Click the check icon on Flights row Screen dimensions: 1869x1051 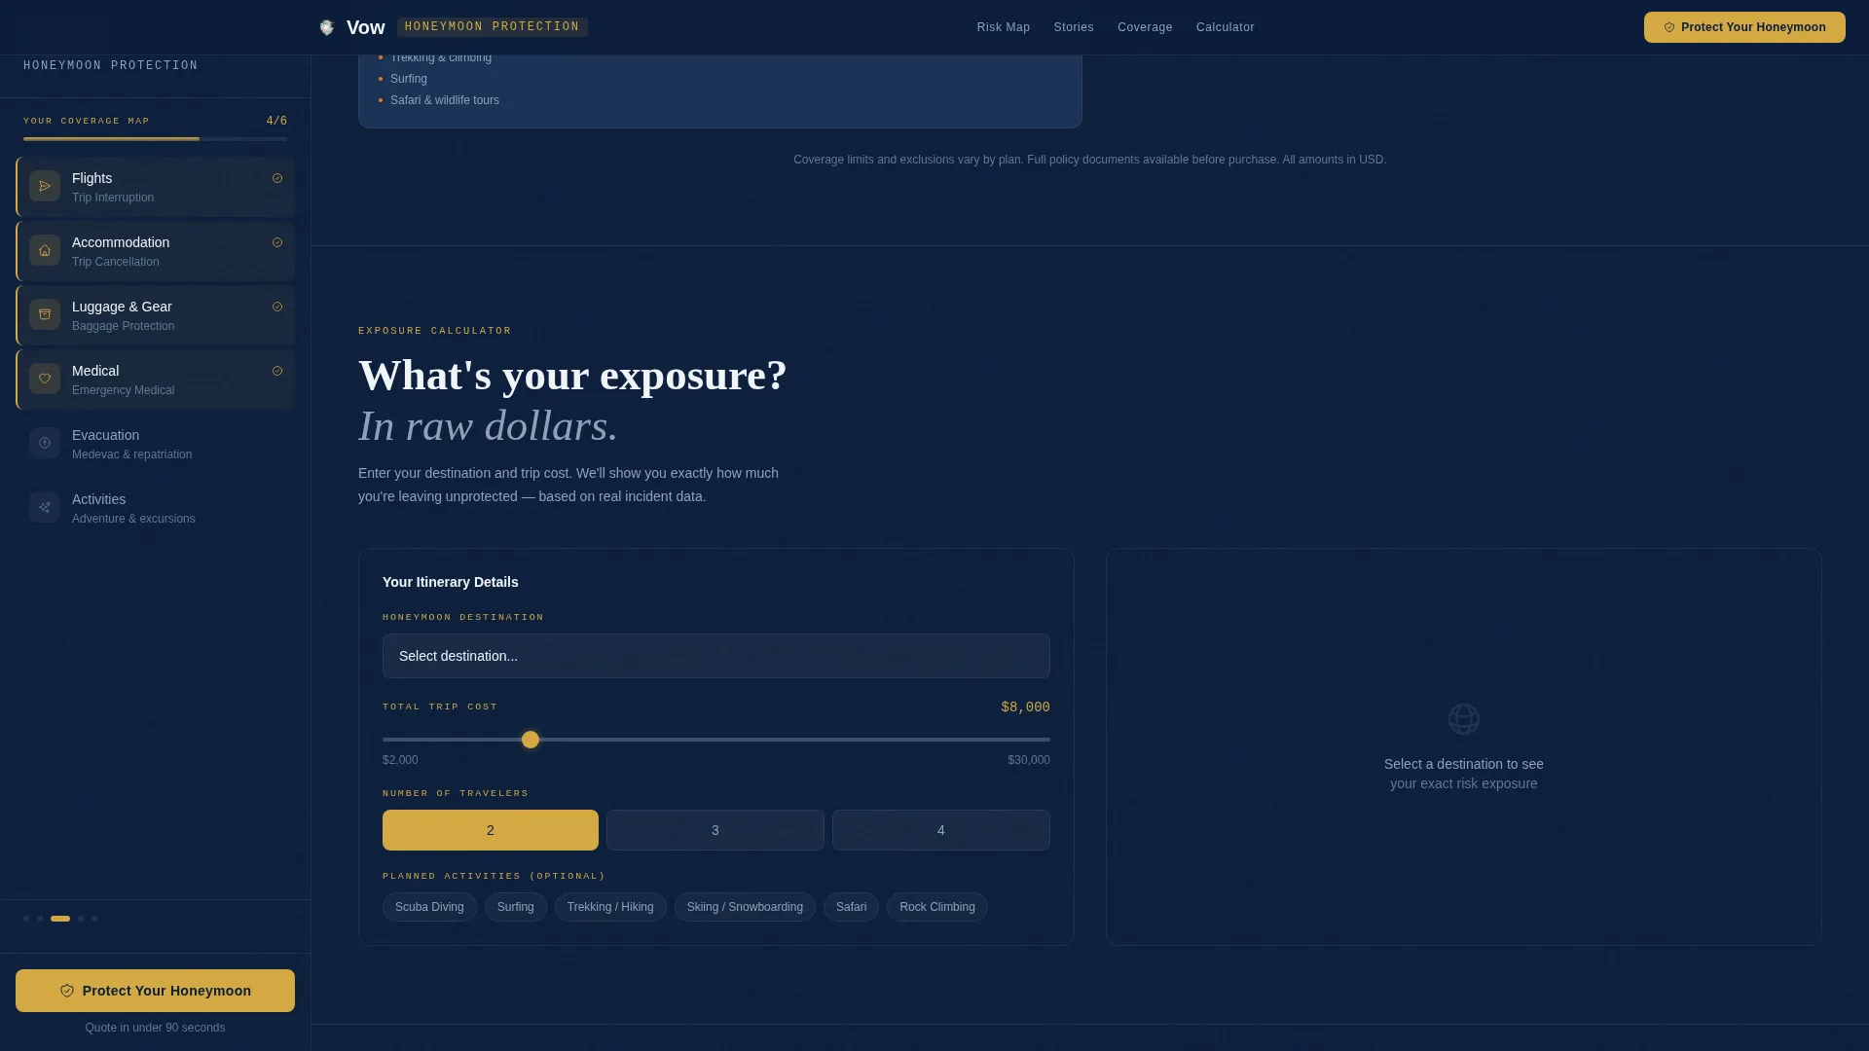(277, 178)
